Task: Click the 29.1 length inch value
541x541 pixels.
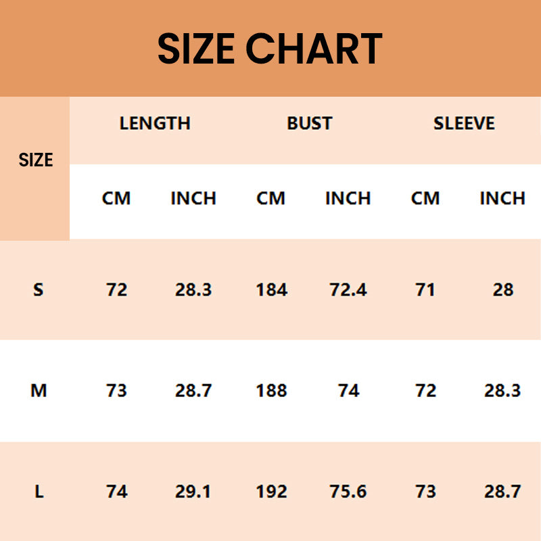Action: point(193,492)
